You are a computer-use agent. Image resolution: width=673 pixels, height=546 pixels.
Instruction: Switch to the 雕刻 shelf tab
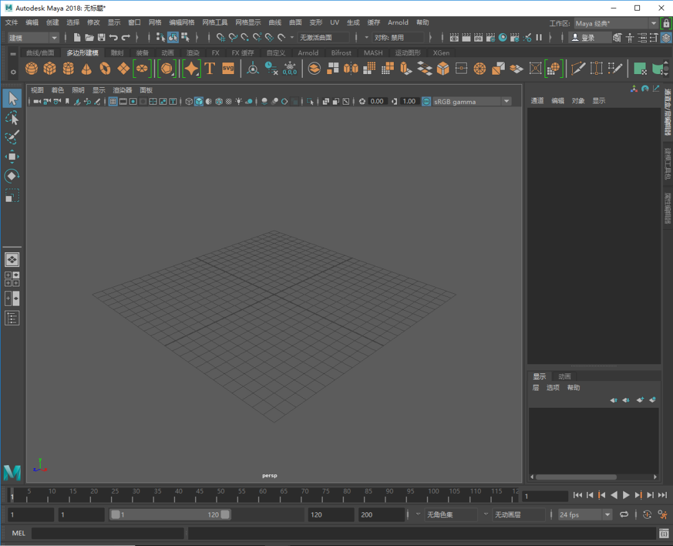[x=117, y=53]
